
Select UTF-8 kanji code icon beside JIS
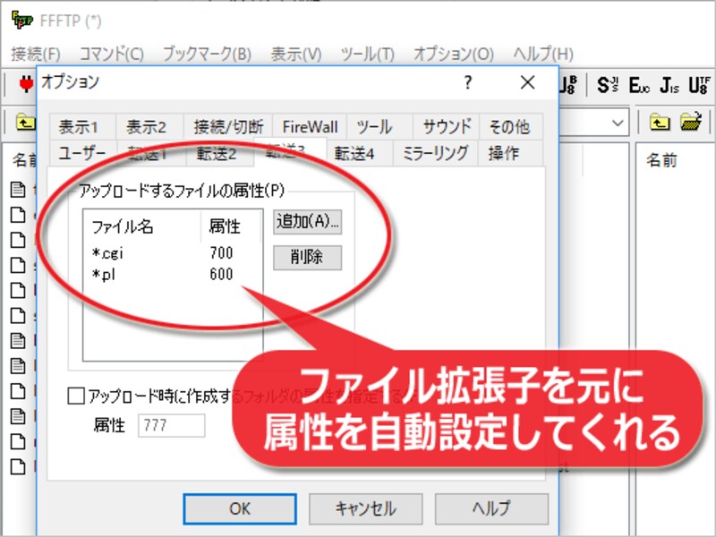click(x=699, y=85)
